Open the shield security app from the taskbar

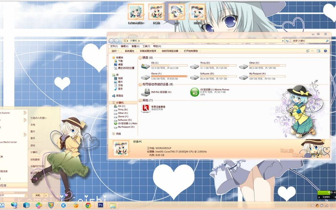(51, 205)
